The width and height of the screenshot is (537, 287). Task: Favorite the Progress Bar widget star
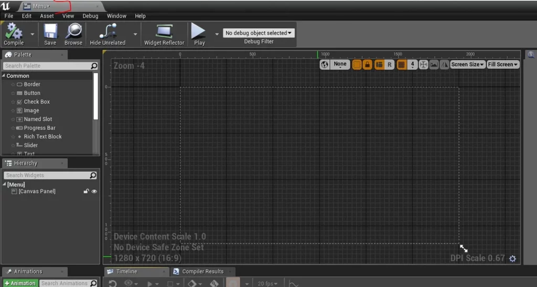tap(13, 128)
